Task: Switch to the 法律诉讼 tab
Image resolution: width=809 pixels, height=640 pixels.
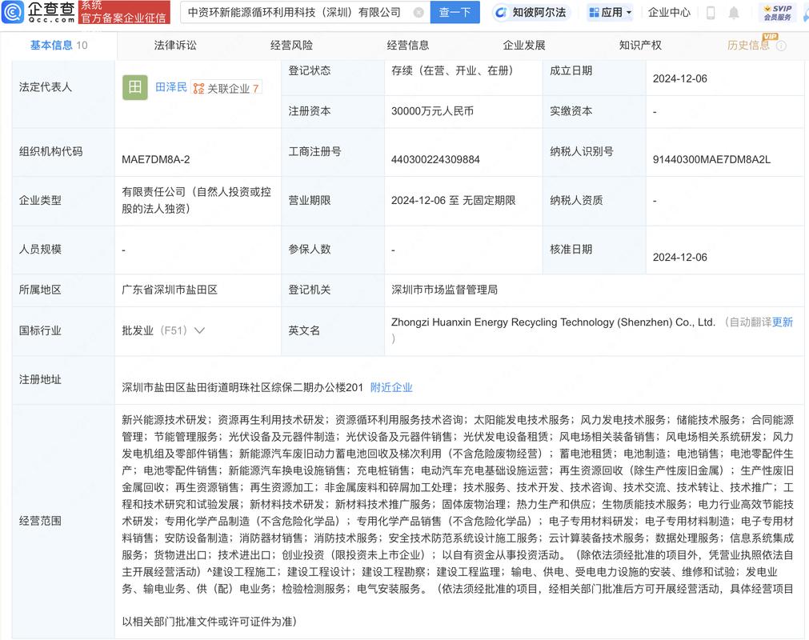Action: [x=175, y=46]
